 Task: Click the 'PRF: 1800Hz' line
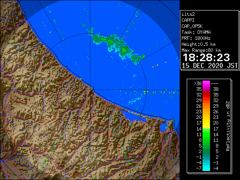click(x=196, y=38)
